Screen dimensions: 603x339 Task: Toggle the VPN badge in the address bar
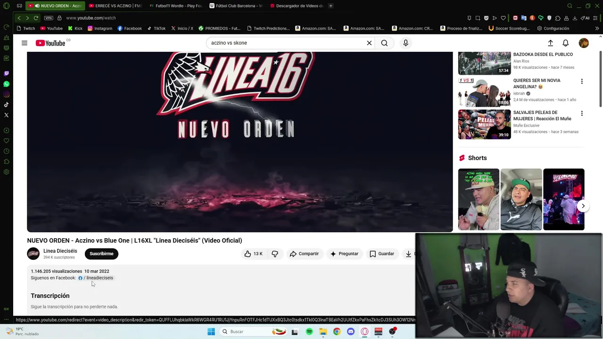(x=49, y=18)
